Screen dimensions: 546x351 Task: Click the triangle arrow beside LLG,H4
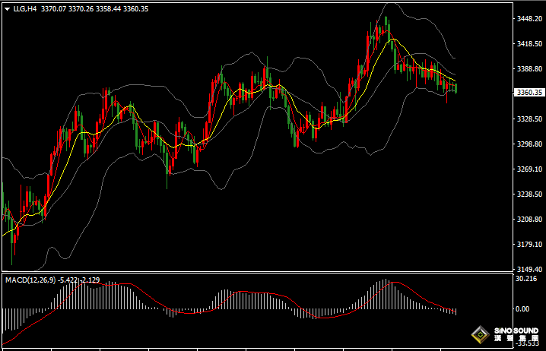[x=8, y=9]
